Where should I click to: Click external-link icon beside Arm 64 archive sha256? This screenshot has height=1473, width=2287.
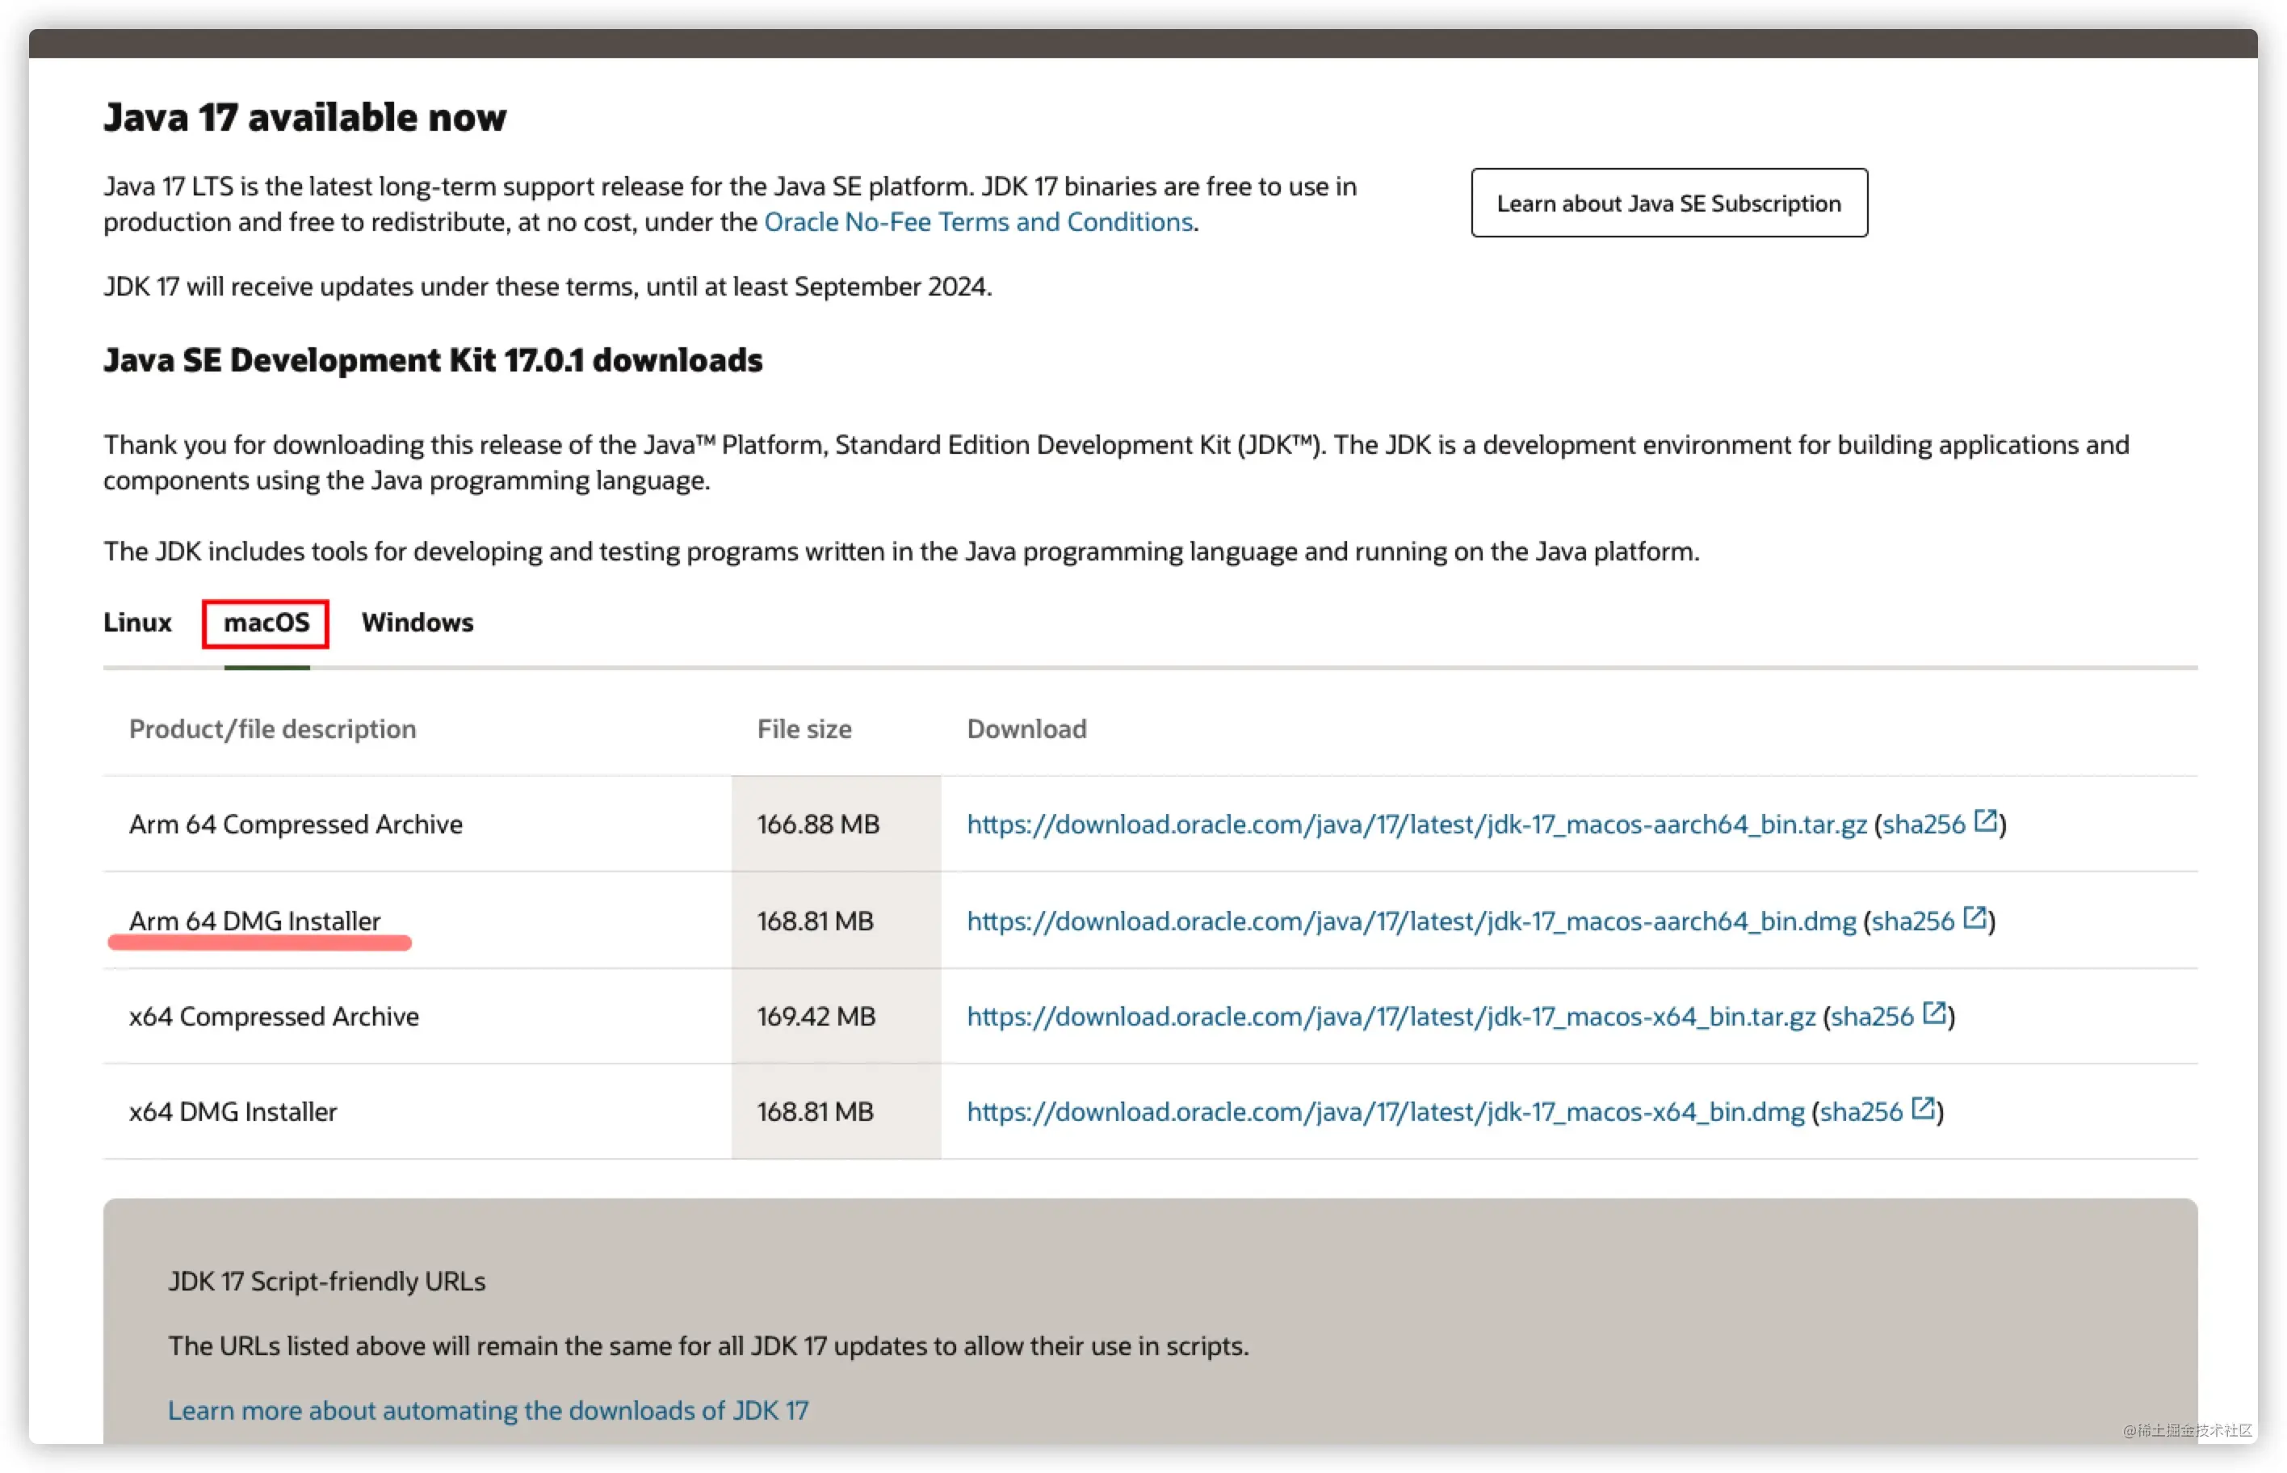tap(1985, 820)
